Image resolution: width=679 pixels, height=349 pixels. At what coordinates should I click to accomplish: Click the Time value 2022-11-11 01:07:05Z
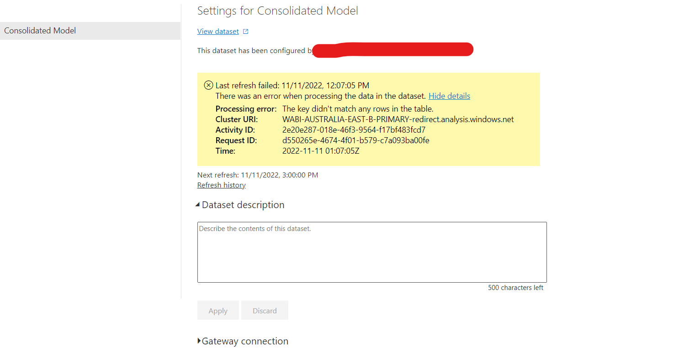point(321,151)
